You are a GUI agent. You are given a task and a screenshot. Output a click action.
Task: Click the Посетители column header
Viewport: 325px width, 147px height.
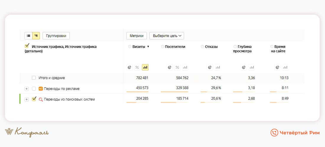[175, 46]
